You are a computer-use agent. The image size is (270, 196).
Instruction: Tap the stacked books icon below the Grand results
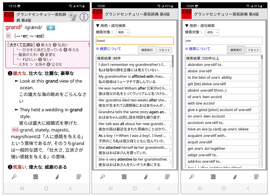pos(124,177)
